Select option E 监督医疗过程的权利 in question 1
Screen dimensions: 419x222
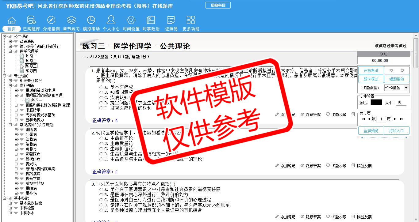[101, 108]
